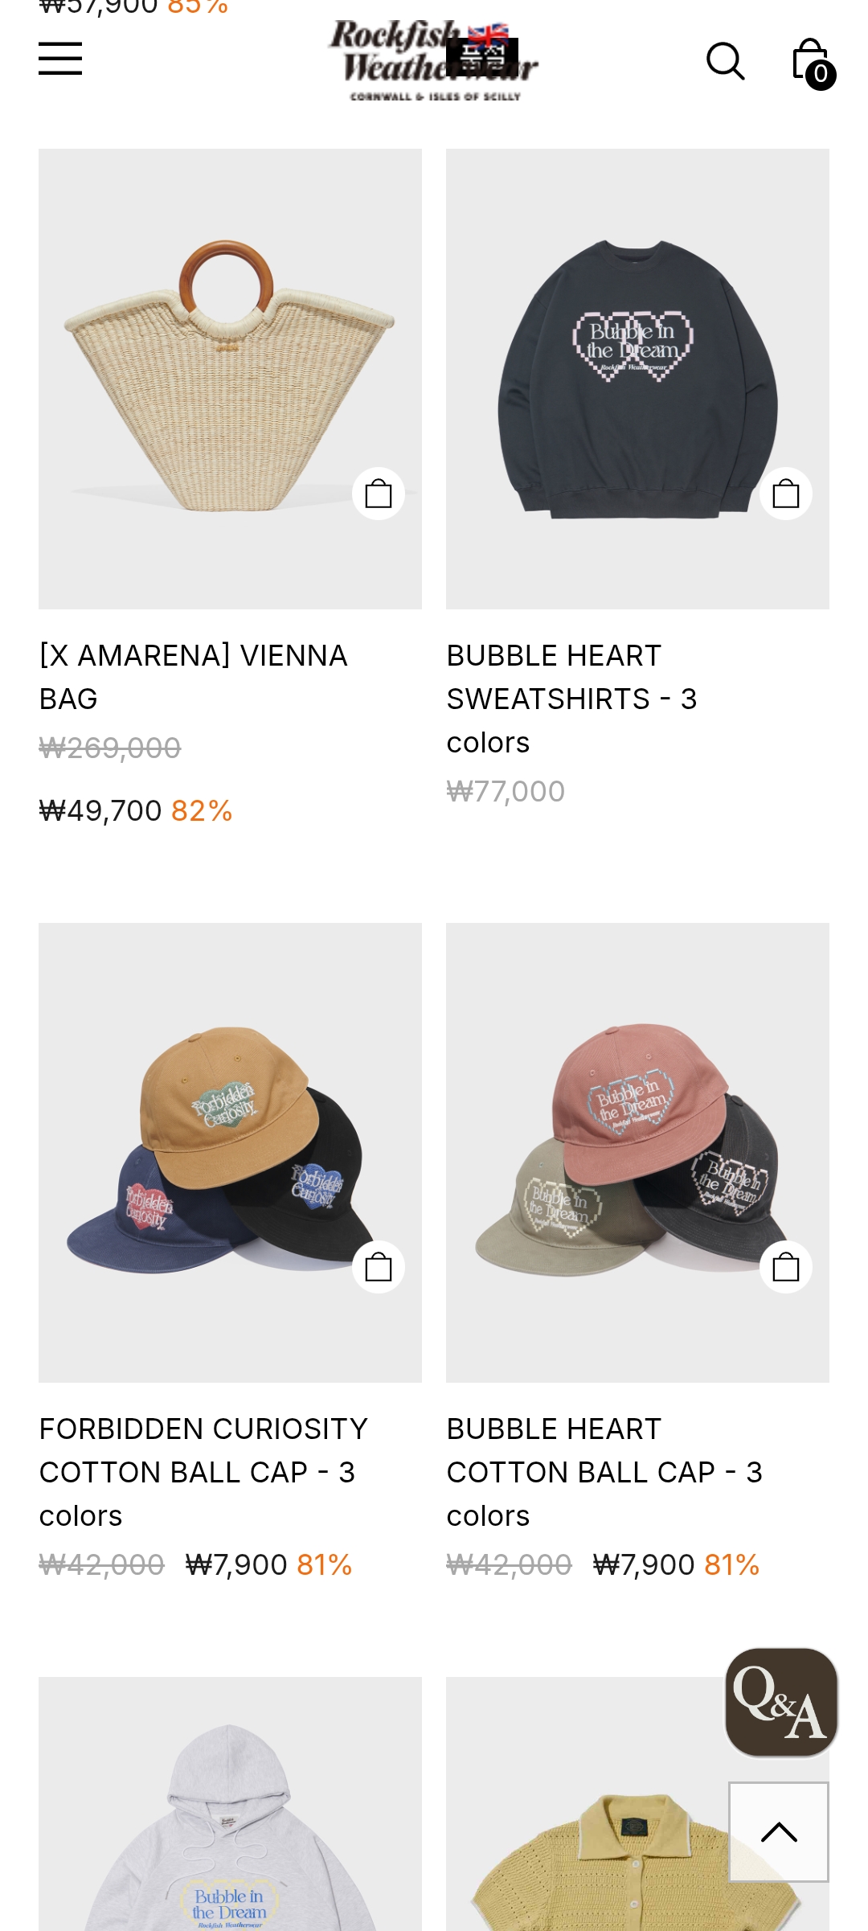Open BUBBLE HEART COTTON BALL CAP link
Screen dimensions: 868x1931
[604, 1472]
